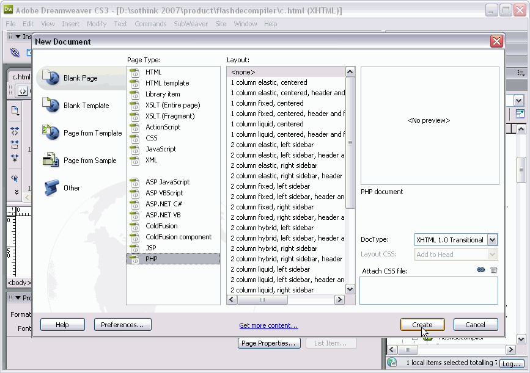Viewport: 530px width, 373px height.
Task: Click the file icon beside HTML page type
Action: pos(134,72)
